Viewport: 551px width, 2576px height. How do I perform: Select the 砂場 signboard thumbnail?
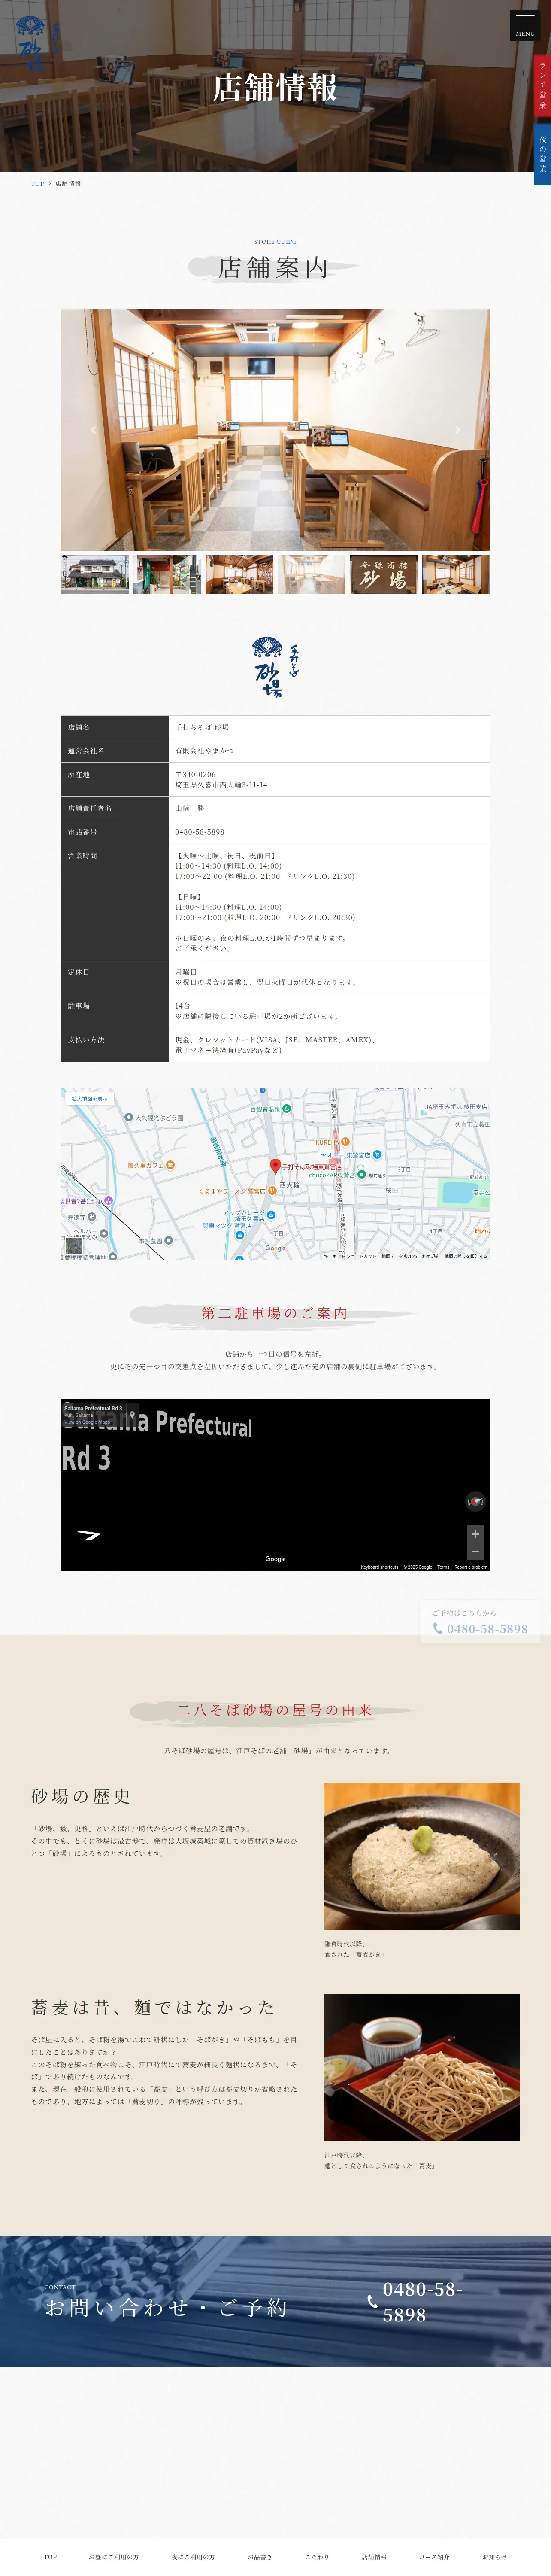click(x=383, y=575)
